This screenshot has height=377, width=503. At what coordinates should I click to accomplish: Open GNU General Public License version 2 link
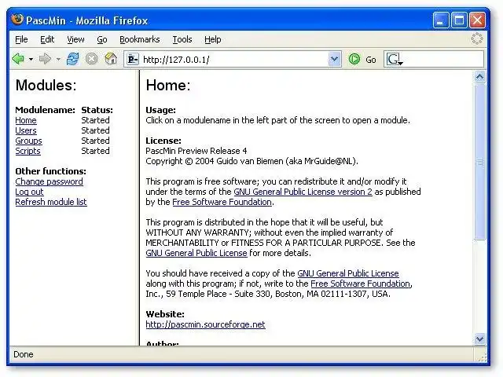(x=303, y=192)
